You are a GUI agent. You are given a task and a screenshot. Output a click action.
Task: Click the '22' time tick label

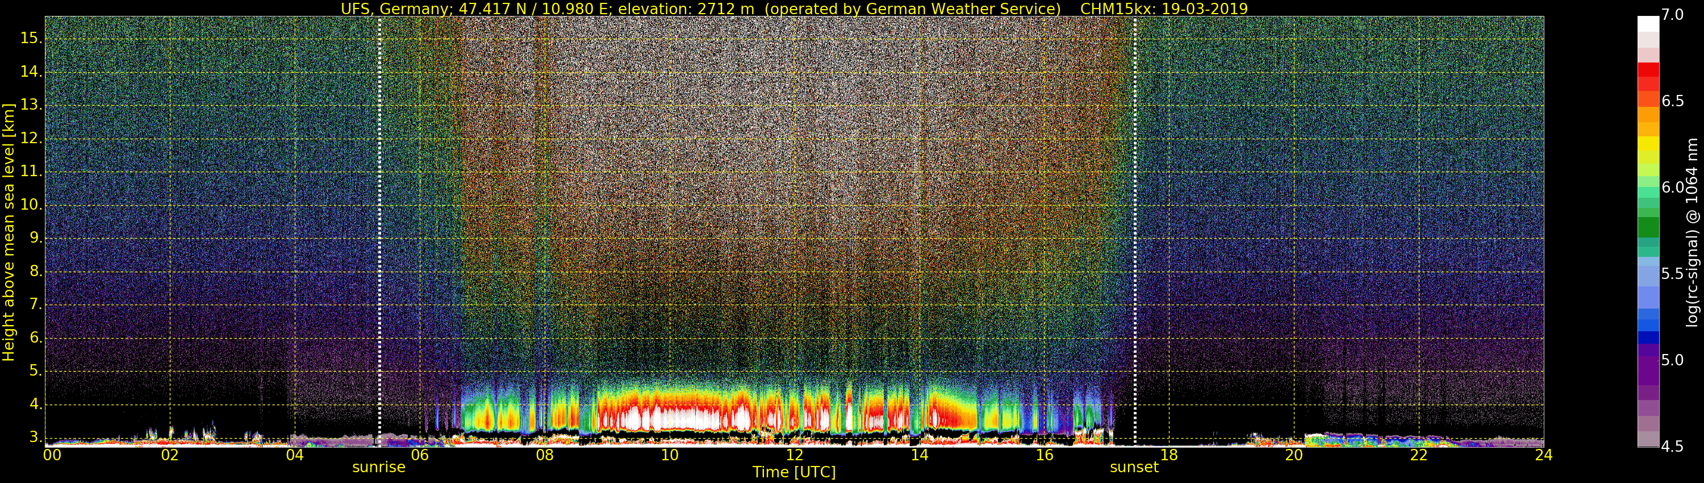point(1419,455)
